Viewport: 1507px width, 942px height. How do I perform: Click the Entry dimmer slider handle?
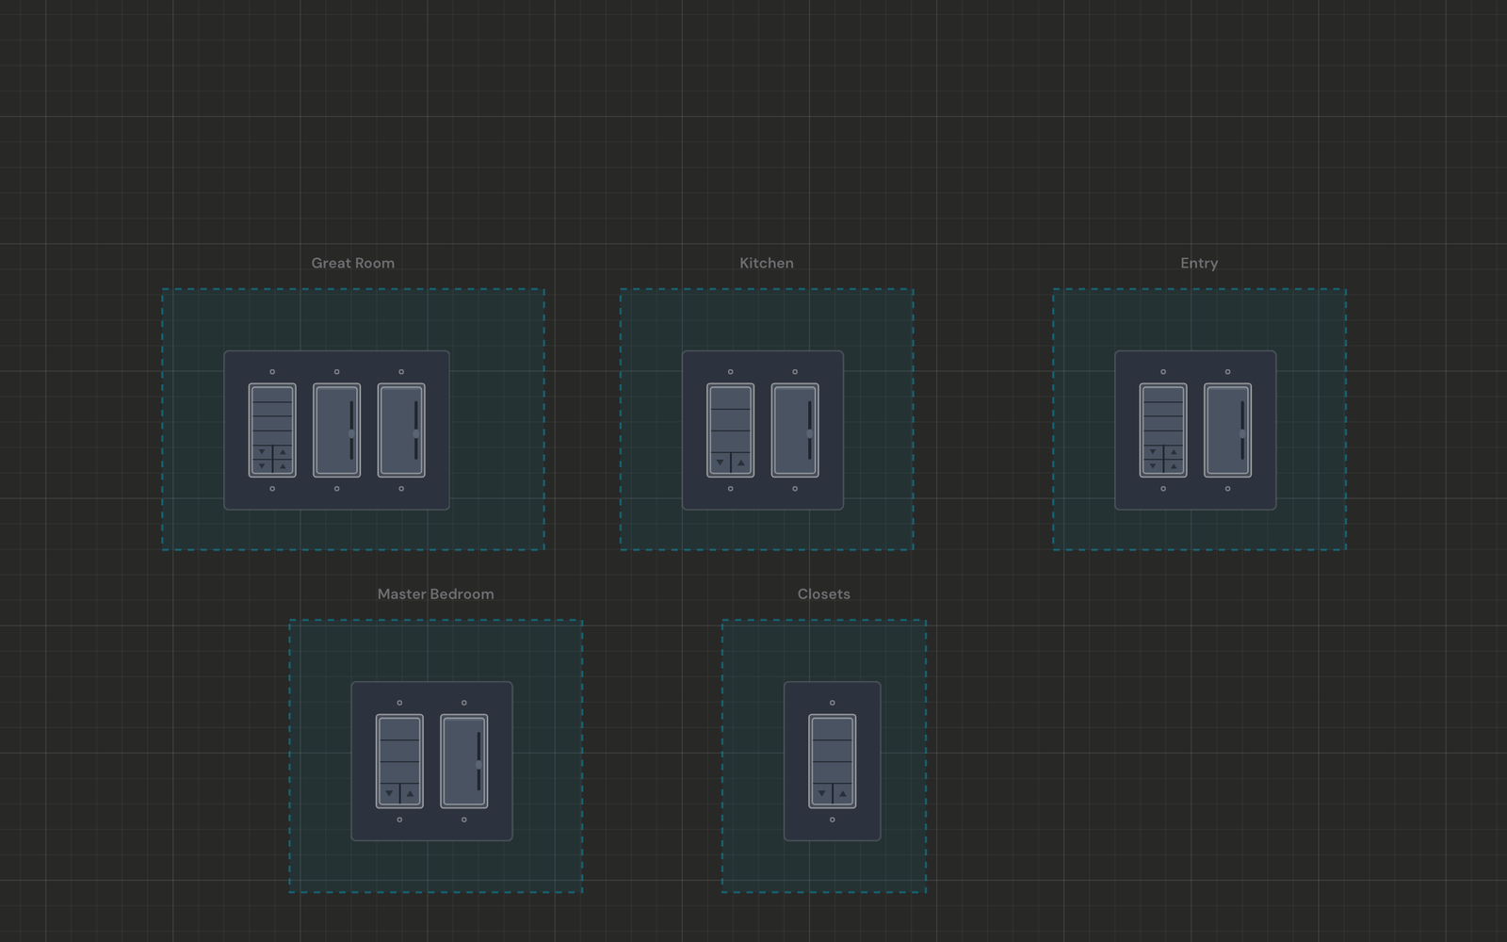click(x=1242, y=433)
